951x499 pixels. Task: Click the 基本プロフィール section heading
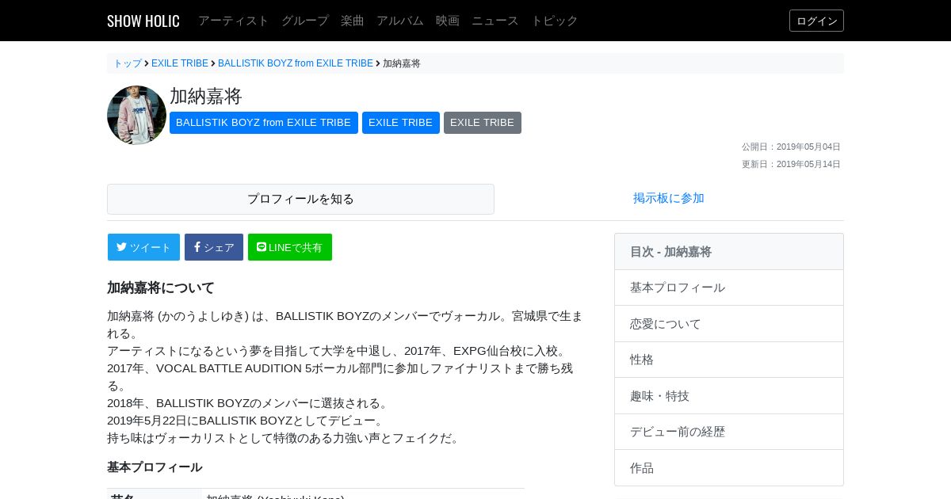[155, 467]
